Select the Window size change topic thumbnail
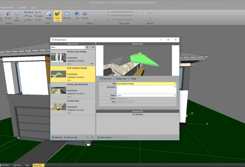 tap(58, 58)
